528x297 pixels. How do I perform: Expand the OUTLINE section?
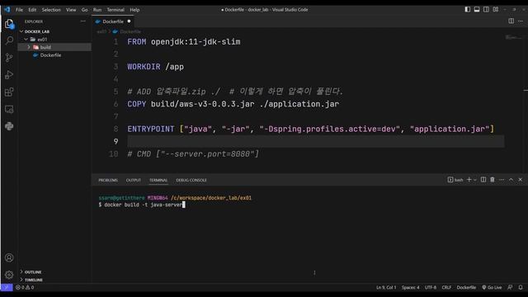click(21, 271)
